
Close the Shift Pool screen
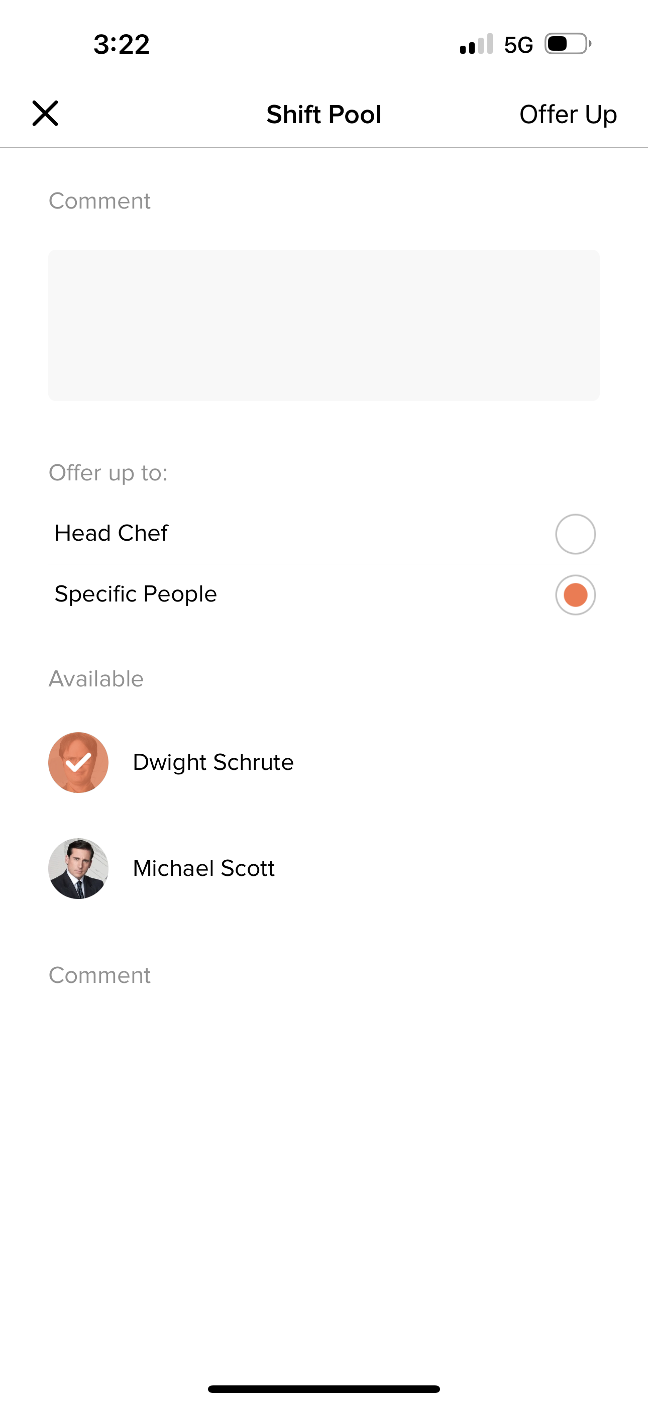(45, 114)
